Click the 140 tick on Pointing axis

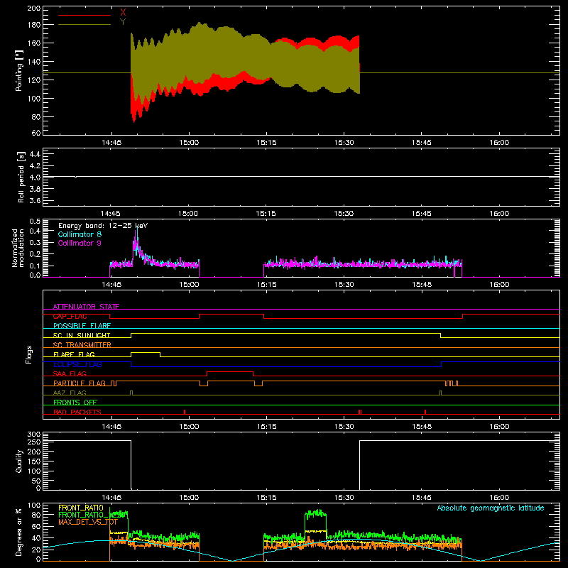(33, 62)
